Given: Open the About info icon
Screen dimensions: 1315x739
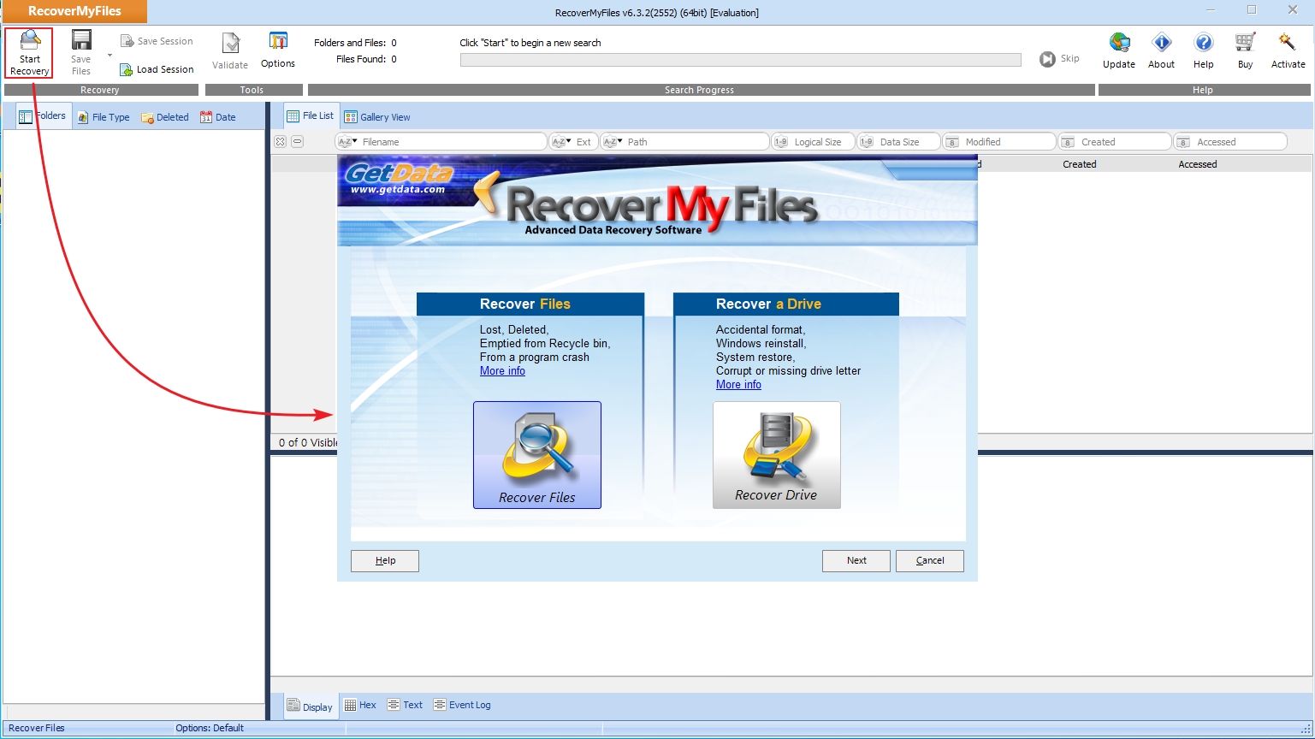Looking at the screenshot, I should [1161, 42].
